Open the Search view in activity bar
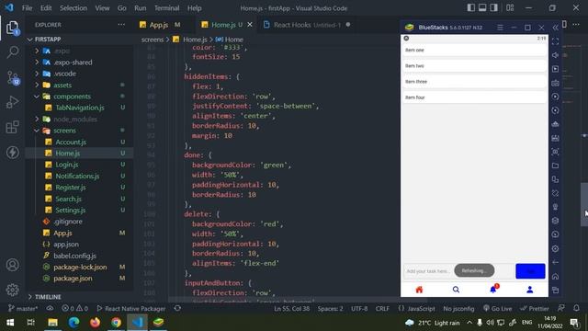 coord(12,52)
